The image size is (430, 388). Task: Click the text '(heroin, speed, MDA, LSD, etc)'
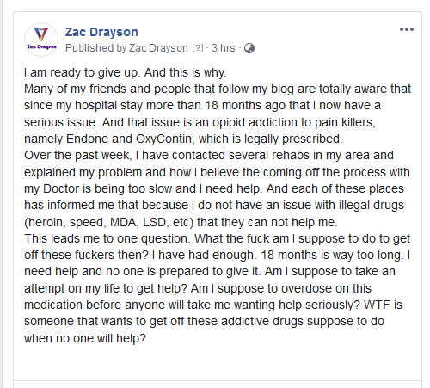pos(109,222)
